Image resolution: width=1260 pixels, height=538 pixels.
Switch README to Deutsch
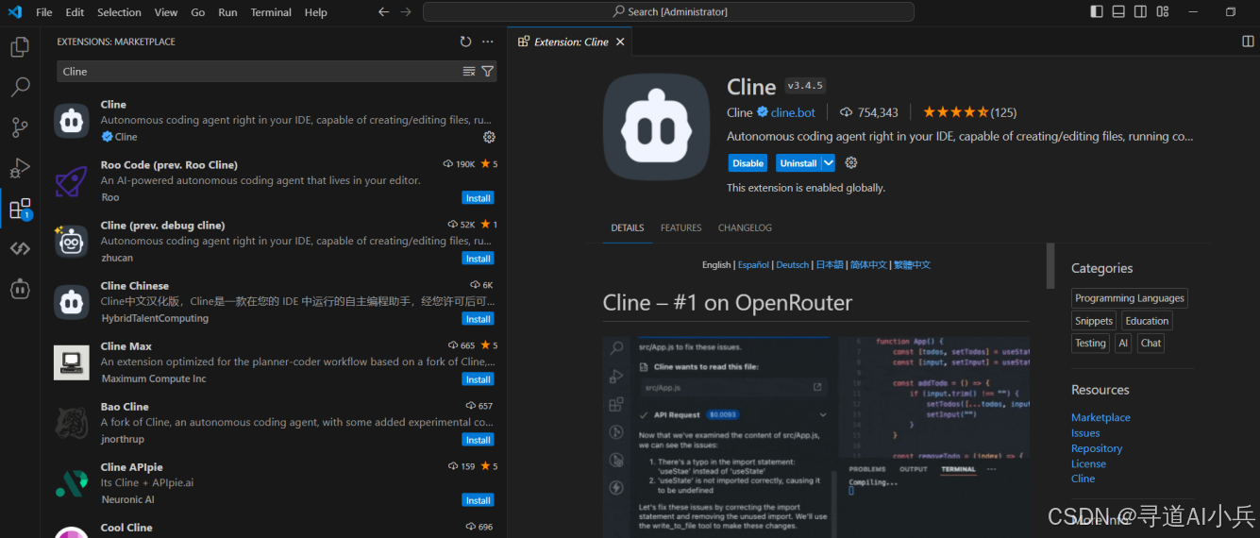pyautogui.click(x=793, y=265)
